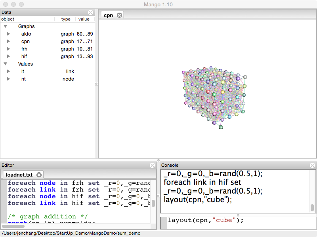Close the Data panel
This screenshot has width=317, height=237.
tap(91, 12)
